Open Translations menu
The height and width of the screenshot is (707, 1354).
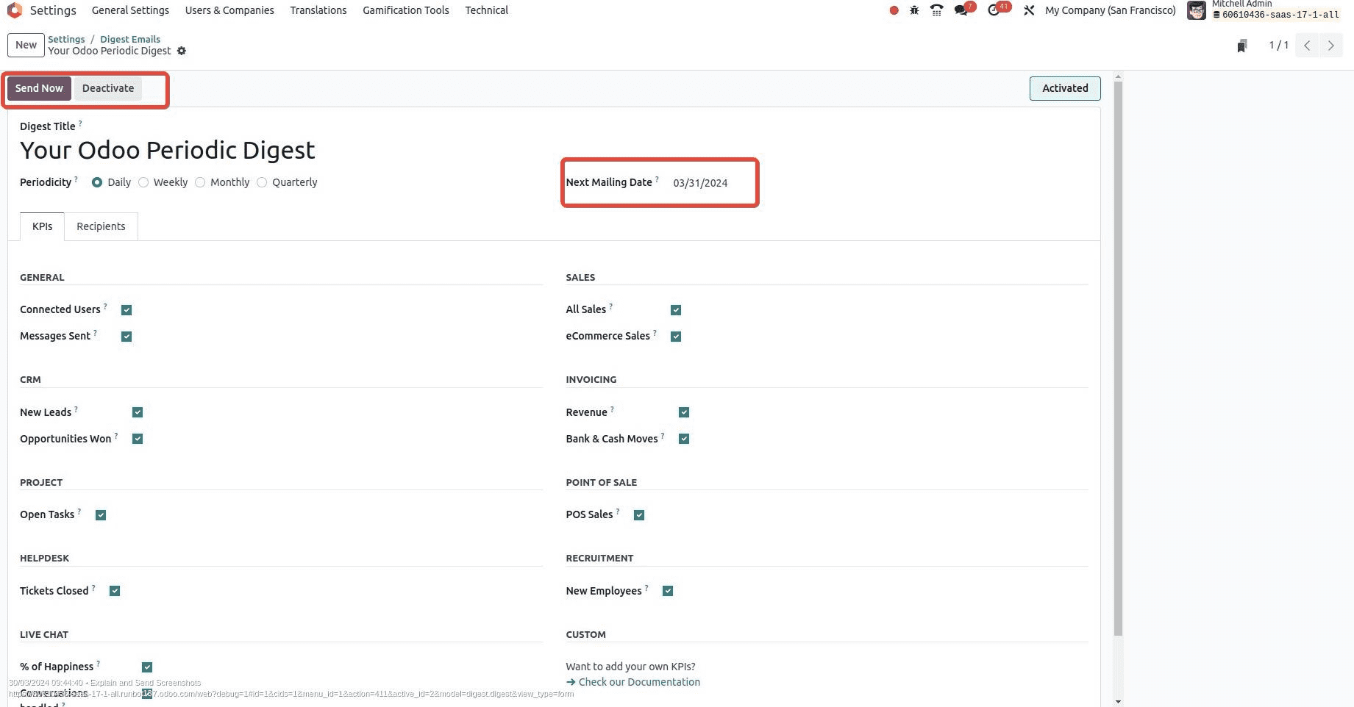(x=318, y=10)
